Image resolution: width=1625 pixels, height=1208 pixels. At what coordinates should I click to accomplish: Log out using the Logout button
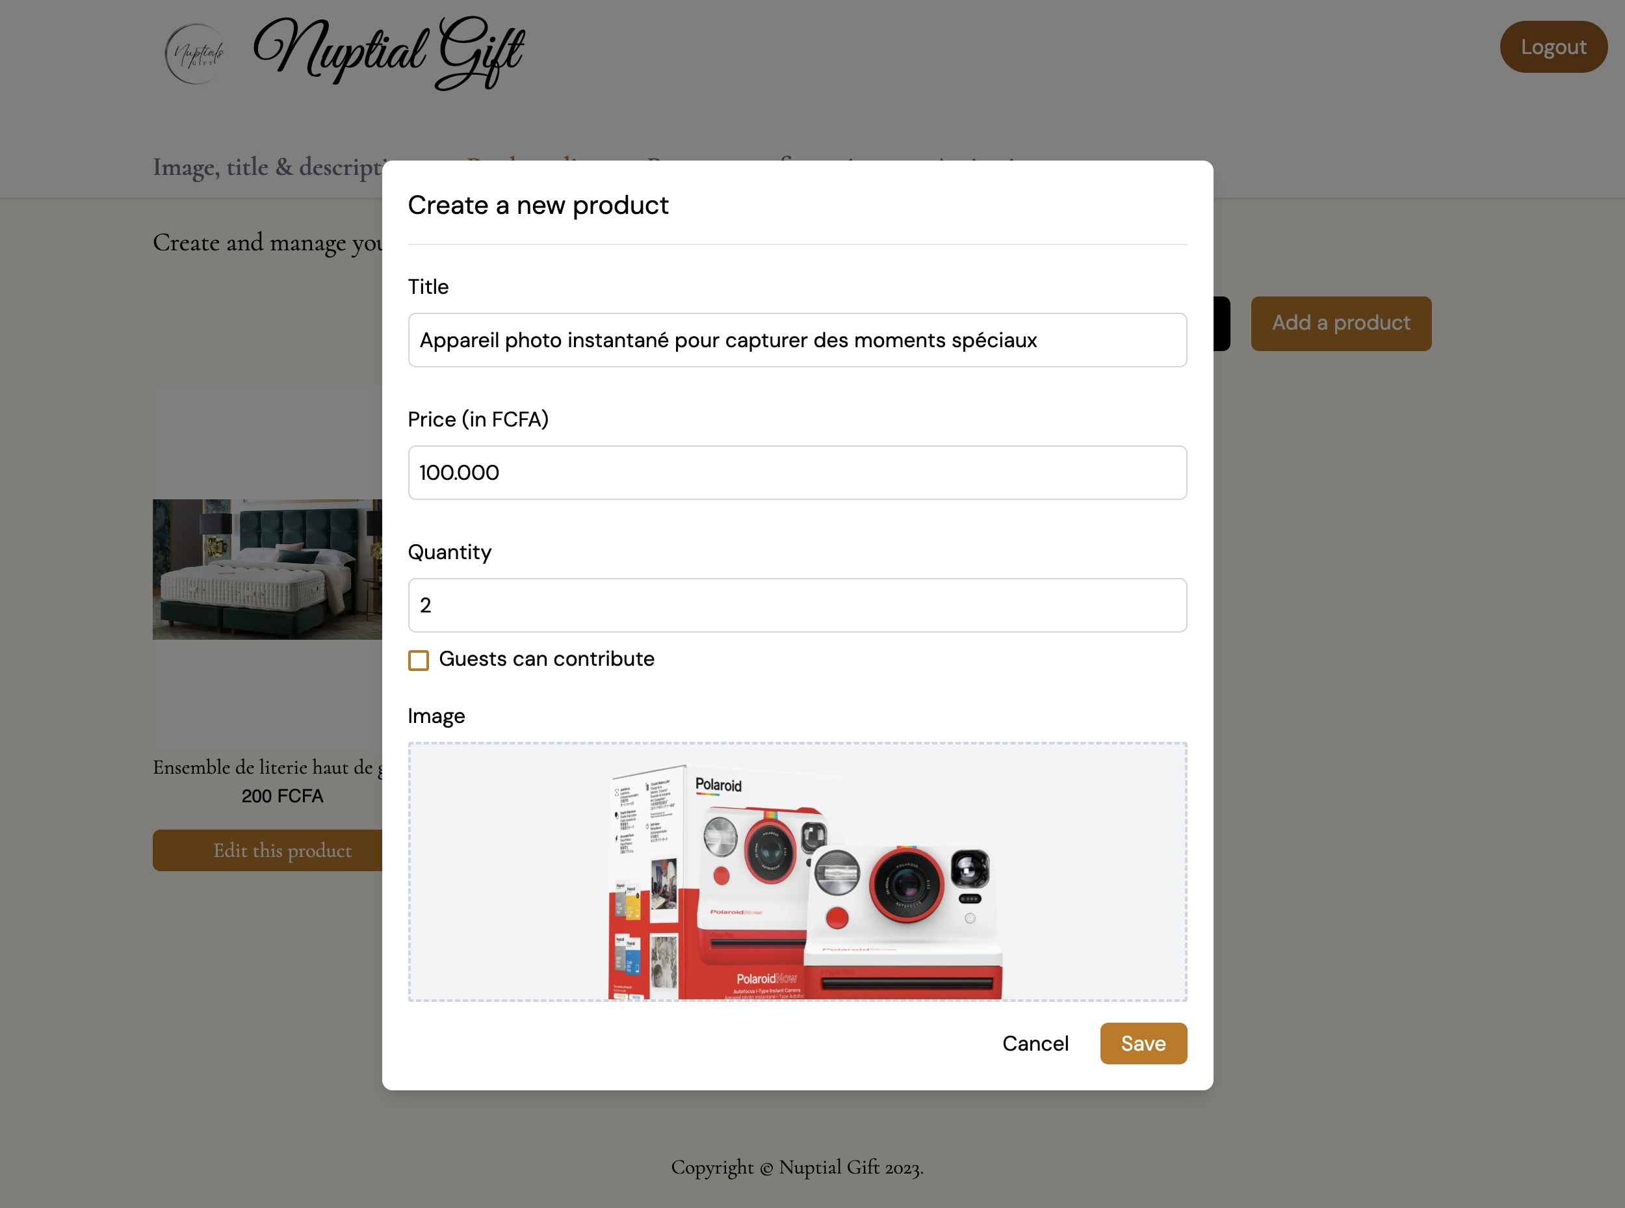click(x=1553, y=47)
